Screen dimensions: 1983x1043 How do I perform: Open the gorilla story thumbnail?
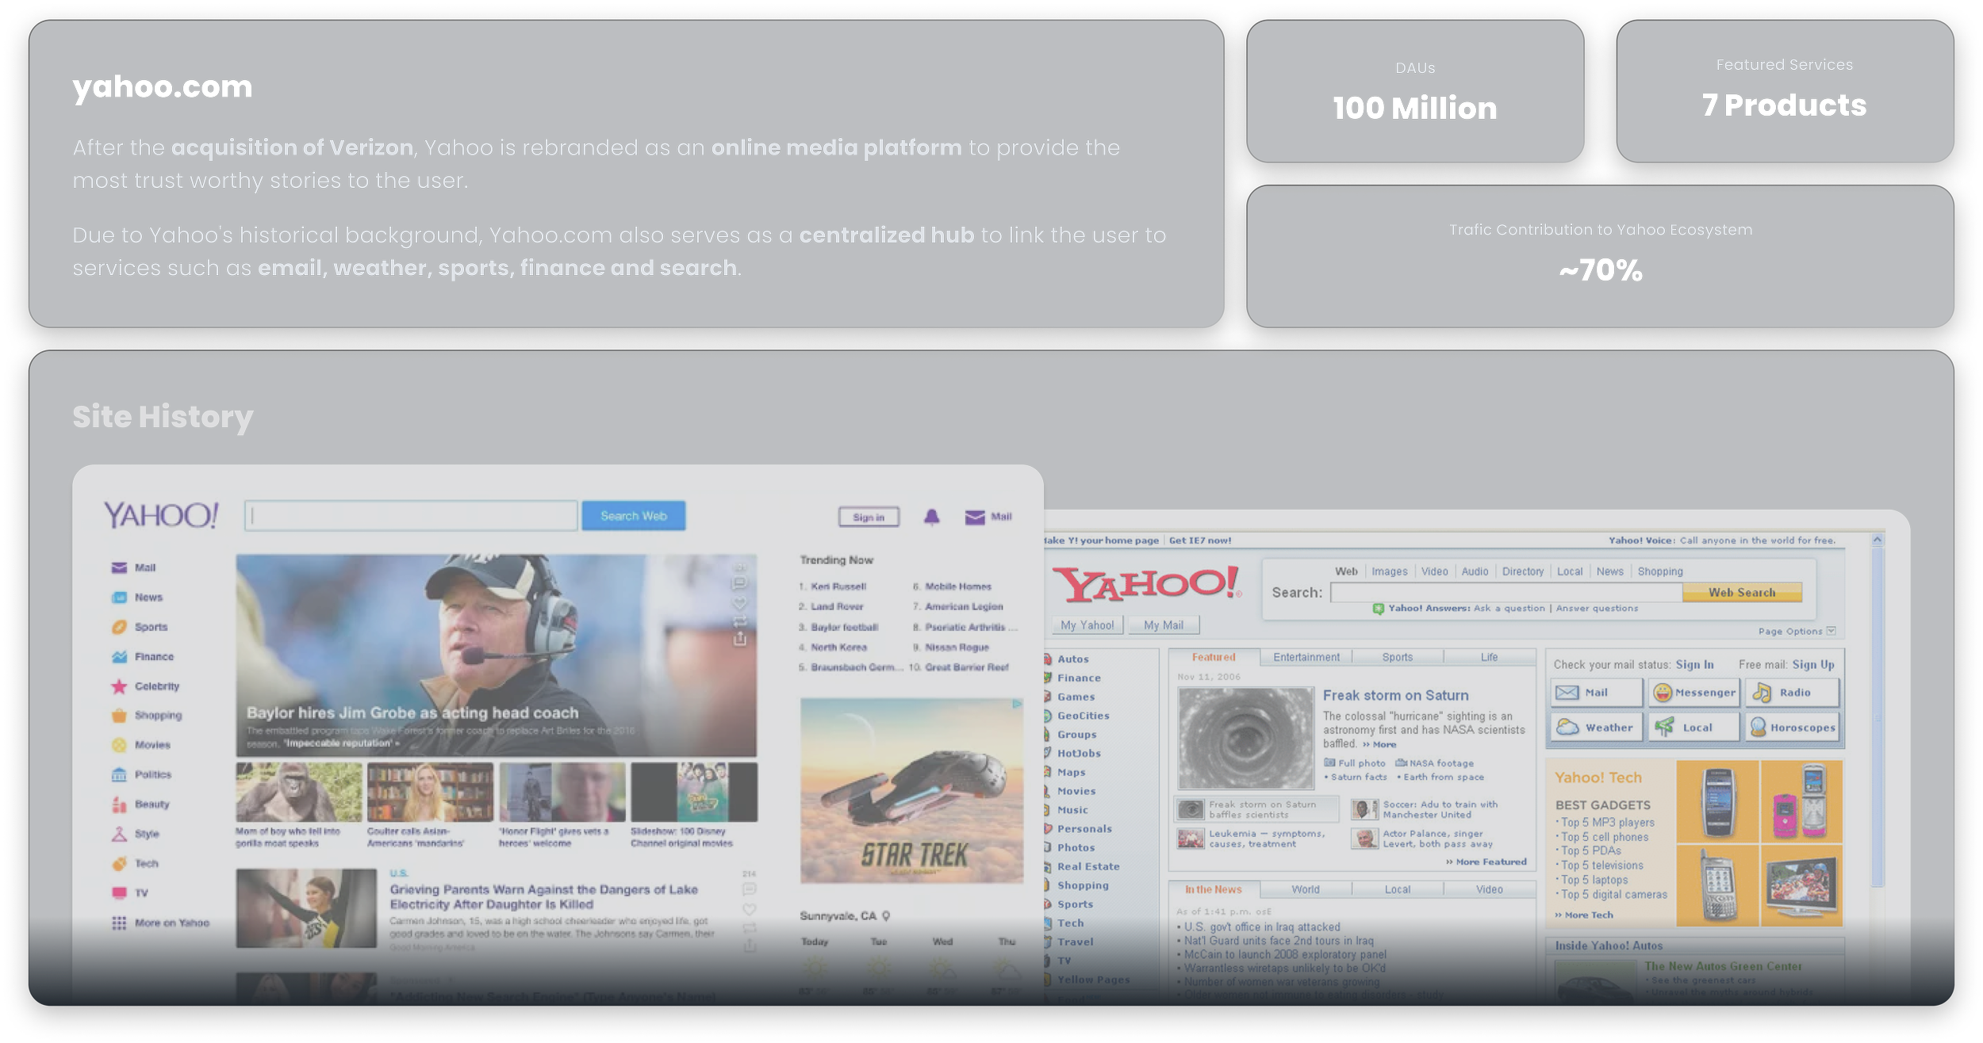pyautogui.click(x=298, y=793)
